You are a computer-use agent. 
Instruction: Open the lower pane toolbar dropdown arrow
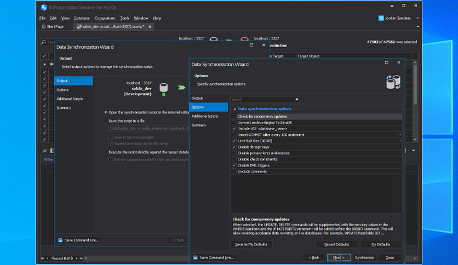coord(414,151)
